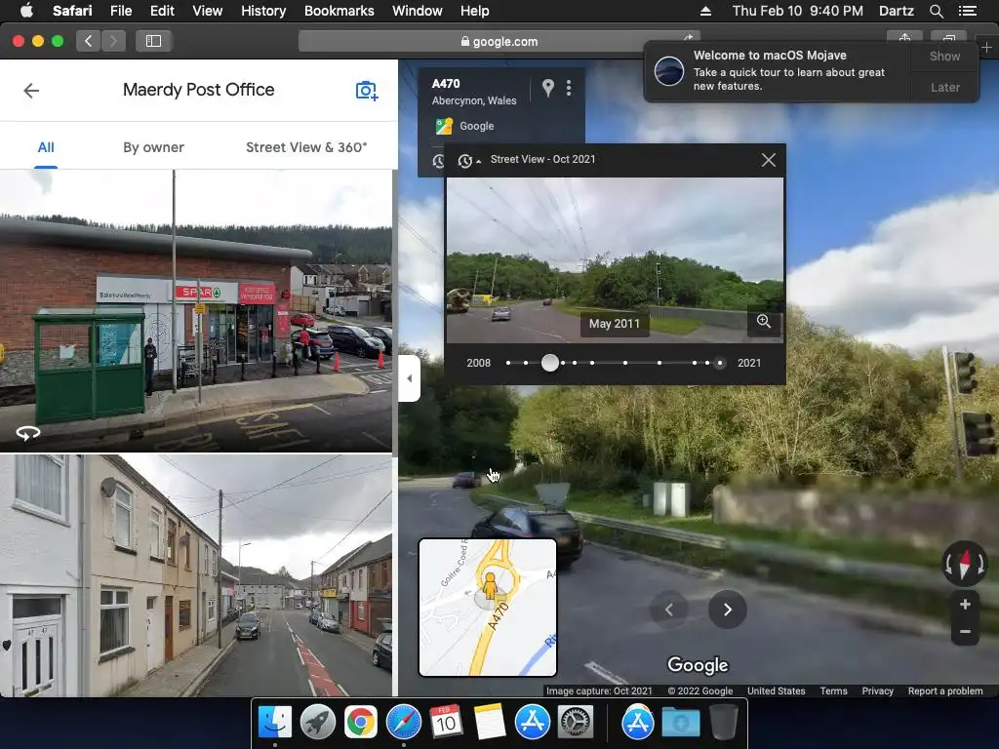The height and width of the screenshot is (749, 999).
Task: Click the eject icon in menu bar
Action: click(705, 11)
